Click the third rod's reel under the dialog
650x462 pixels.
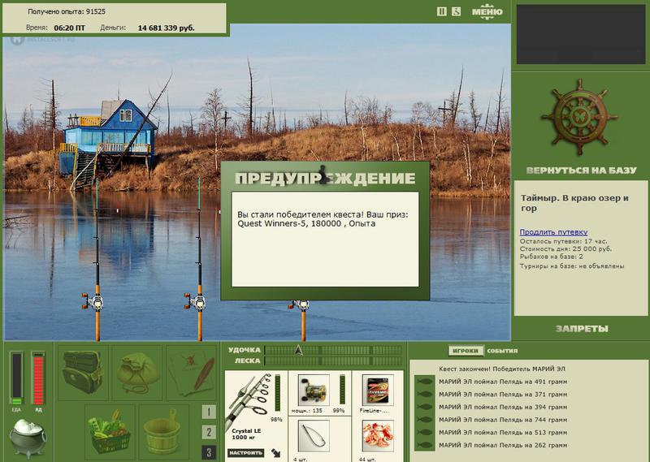(300, 305)
